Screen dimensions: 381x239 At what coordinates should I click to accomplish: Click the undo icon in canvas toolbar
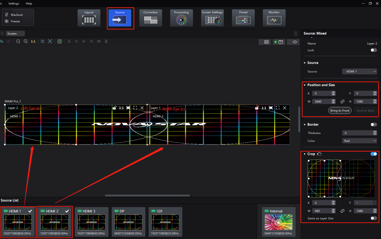point(2,42)
